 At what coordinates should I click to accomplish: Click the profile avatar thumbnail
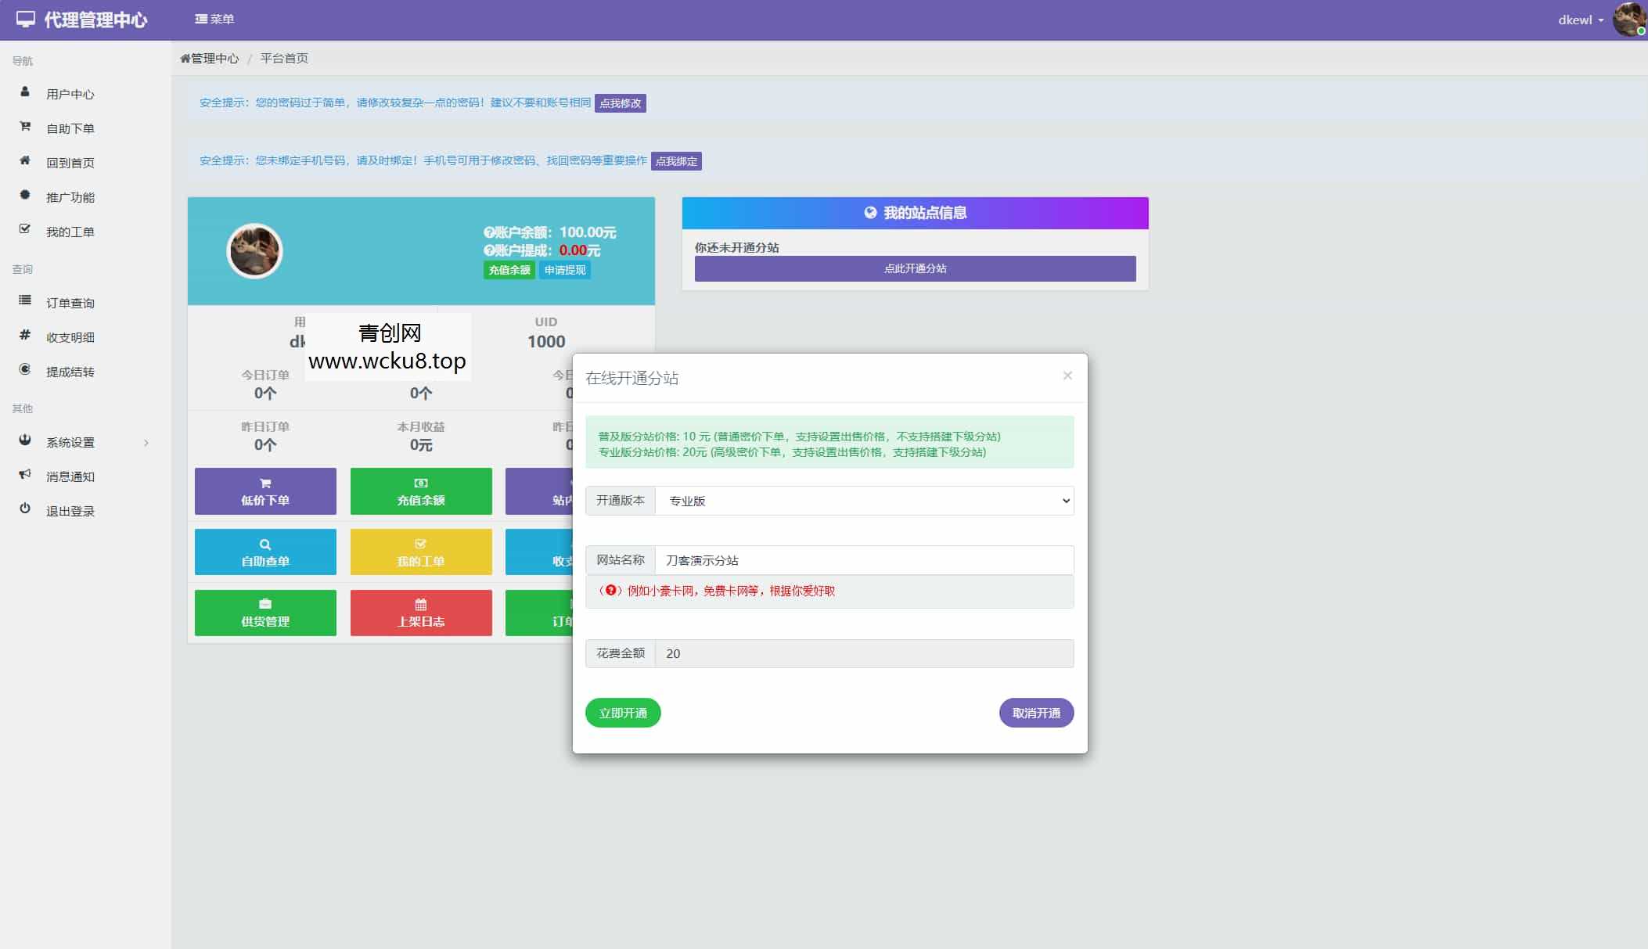(254, 251)
